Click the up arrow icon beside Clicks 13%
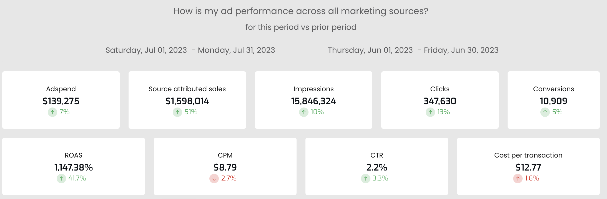This screenshot has width=607, height=199. click(430, 112)
